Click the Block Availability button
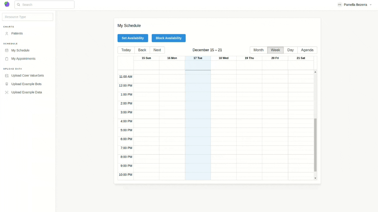This screenshot has height=212, width=378. pyautogui.click(x=169, y=38)
